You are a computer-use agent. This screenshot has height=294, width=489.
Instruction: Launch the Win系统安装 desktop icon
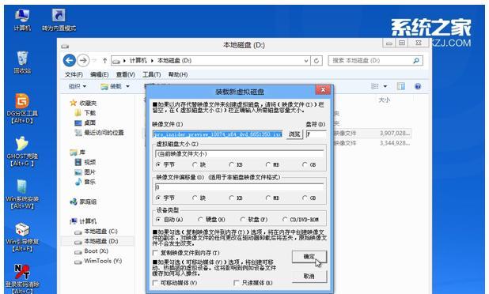(22, 194)
